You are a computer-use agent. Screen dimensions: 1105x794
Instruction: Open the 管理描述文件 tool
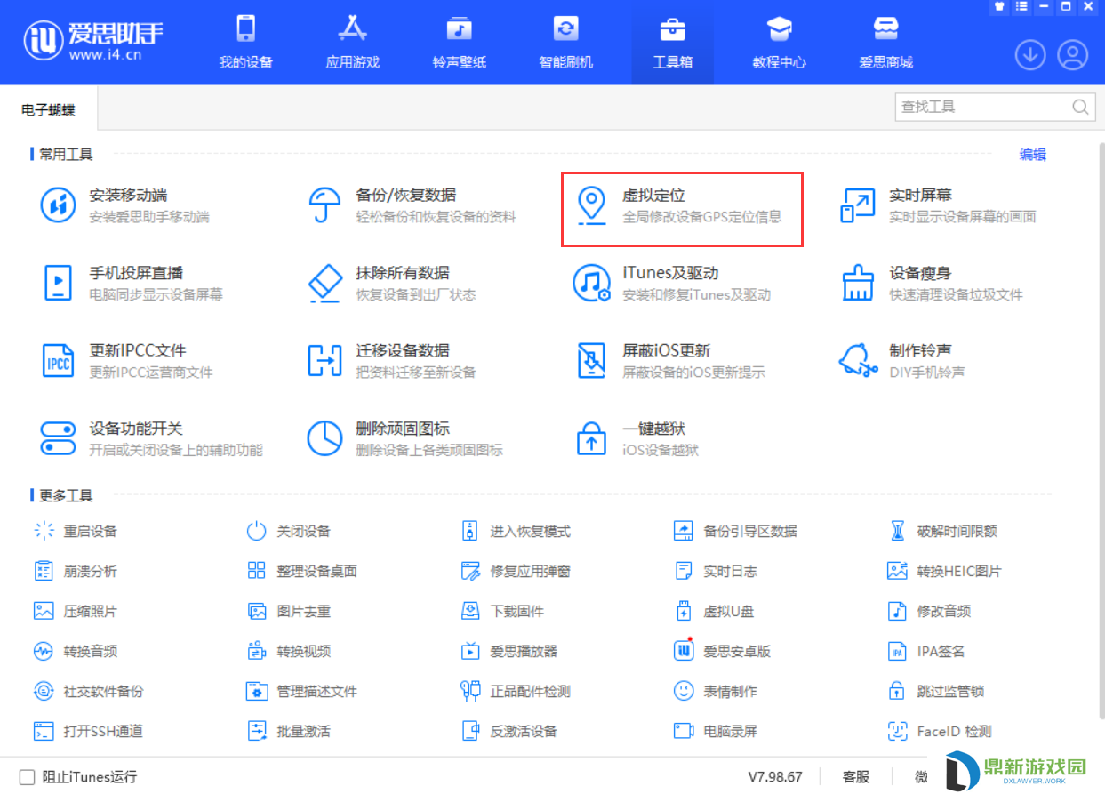tap(302, 691)
